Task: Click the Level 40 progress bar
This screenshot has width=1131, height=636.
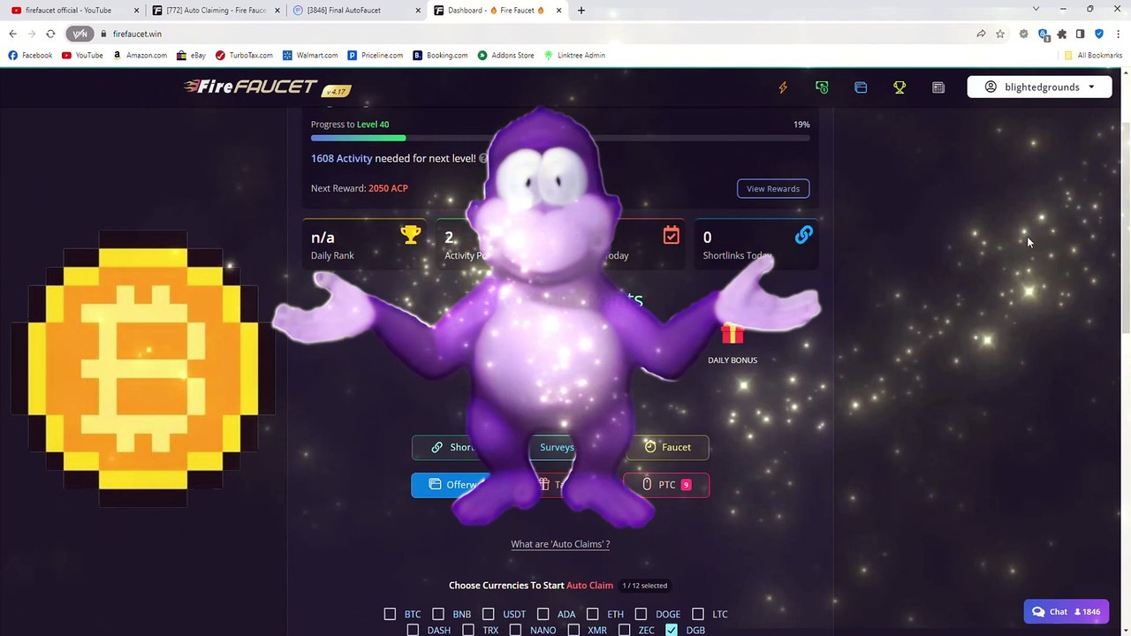Action: (560, 138)
